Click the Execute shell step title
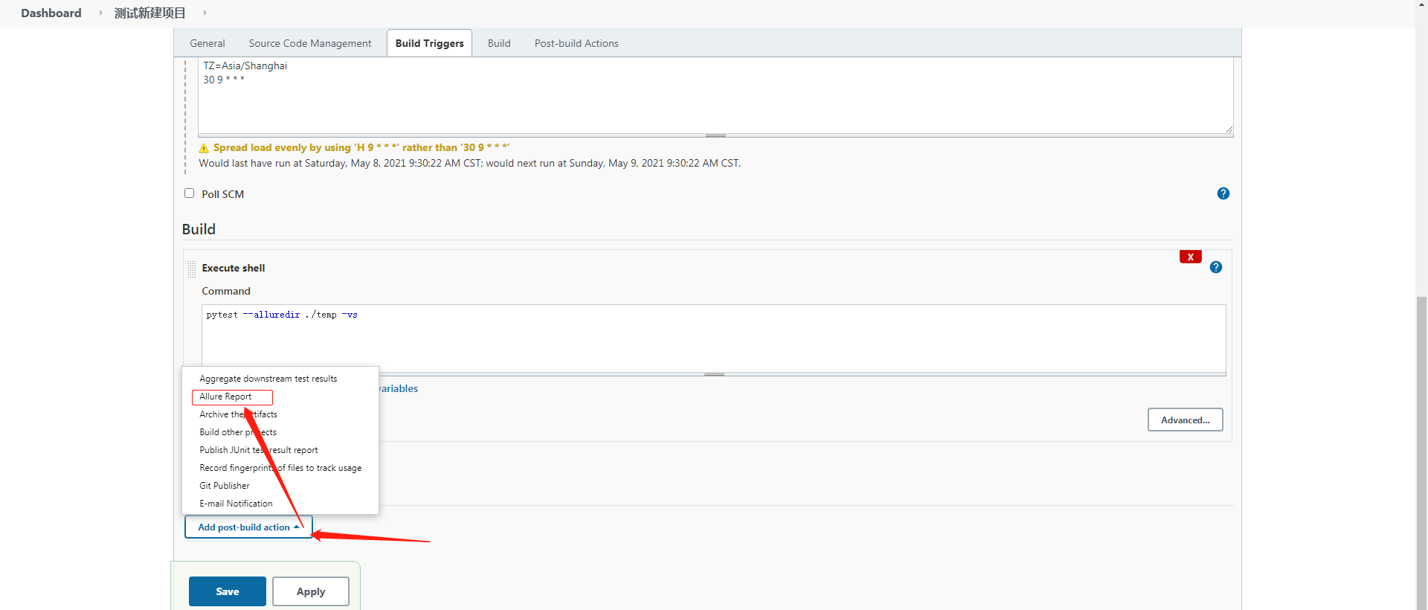This screenshot has width=1428, height=610. tap(234, 268)
